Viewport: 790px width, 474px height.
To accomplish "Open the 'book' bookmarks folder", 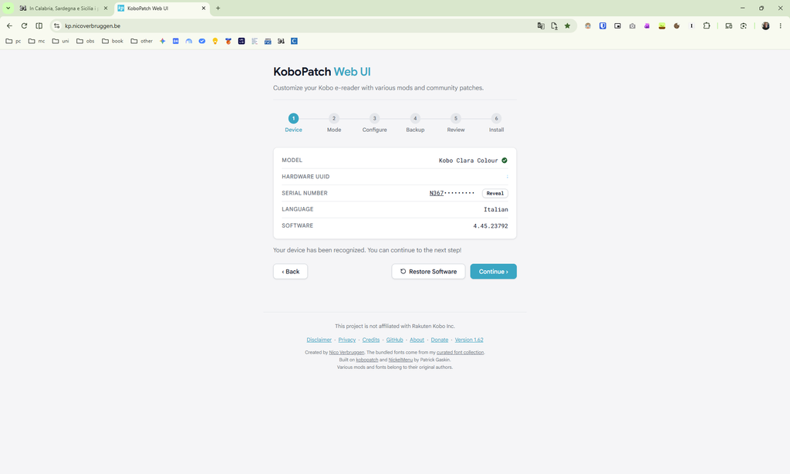I will (x=113, y=41).
